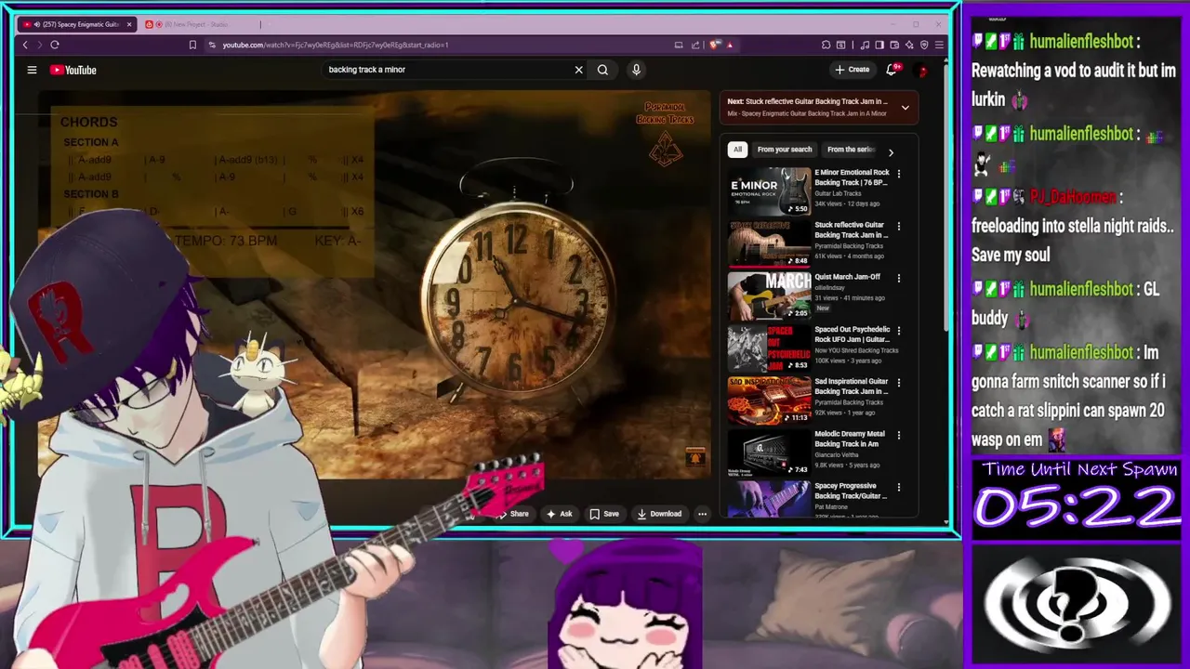Open more options for Stuck reflective Guitar video
This screenshot has width=1190, height=669.
pos(898,226)
